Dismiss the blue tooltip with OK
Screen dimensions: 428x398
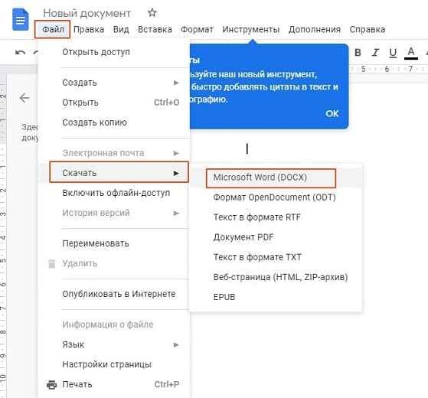pyautogui.click(x=332, y=113)
